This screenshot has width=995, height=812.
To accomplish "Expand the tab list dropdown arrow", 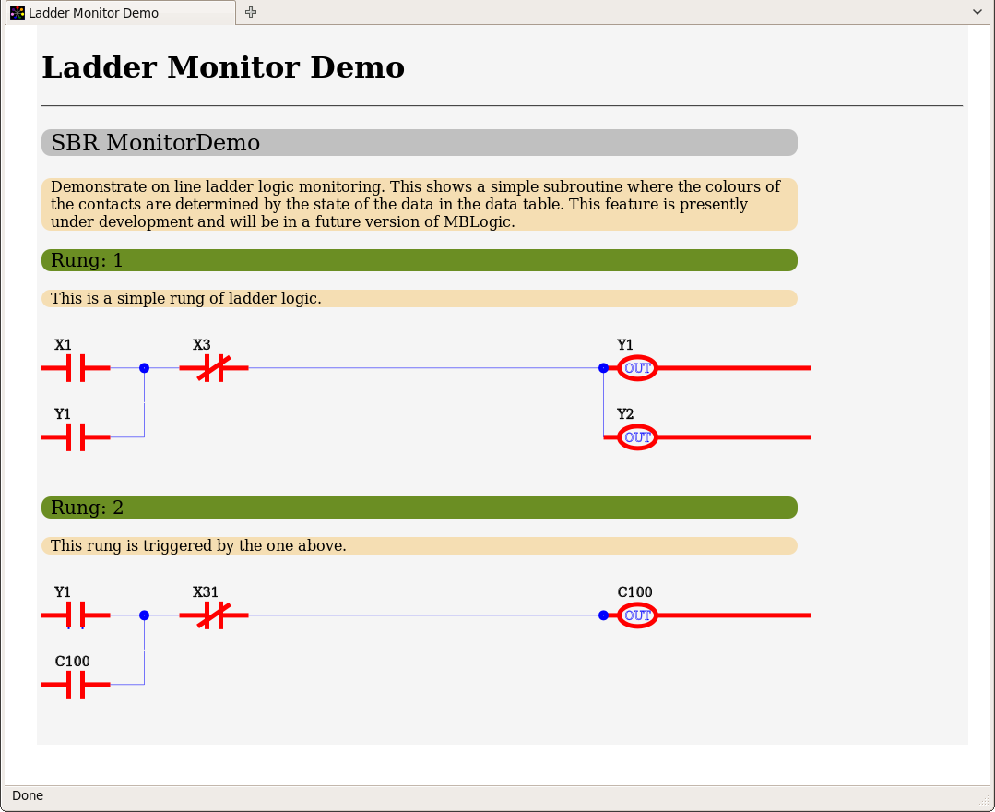I will pos(977,12).
